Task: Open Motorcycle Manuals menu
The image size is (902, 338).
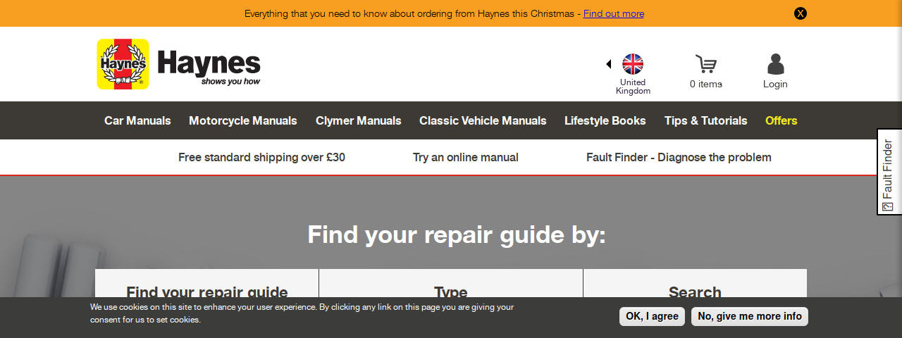Action: 243,120
